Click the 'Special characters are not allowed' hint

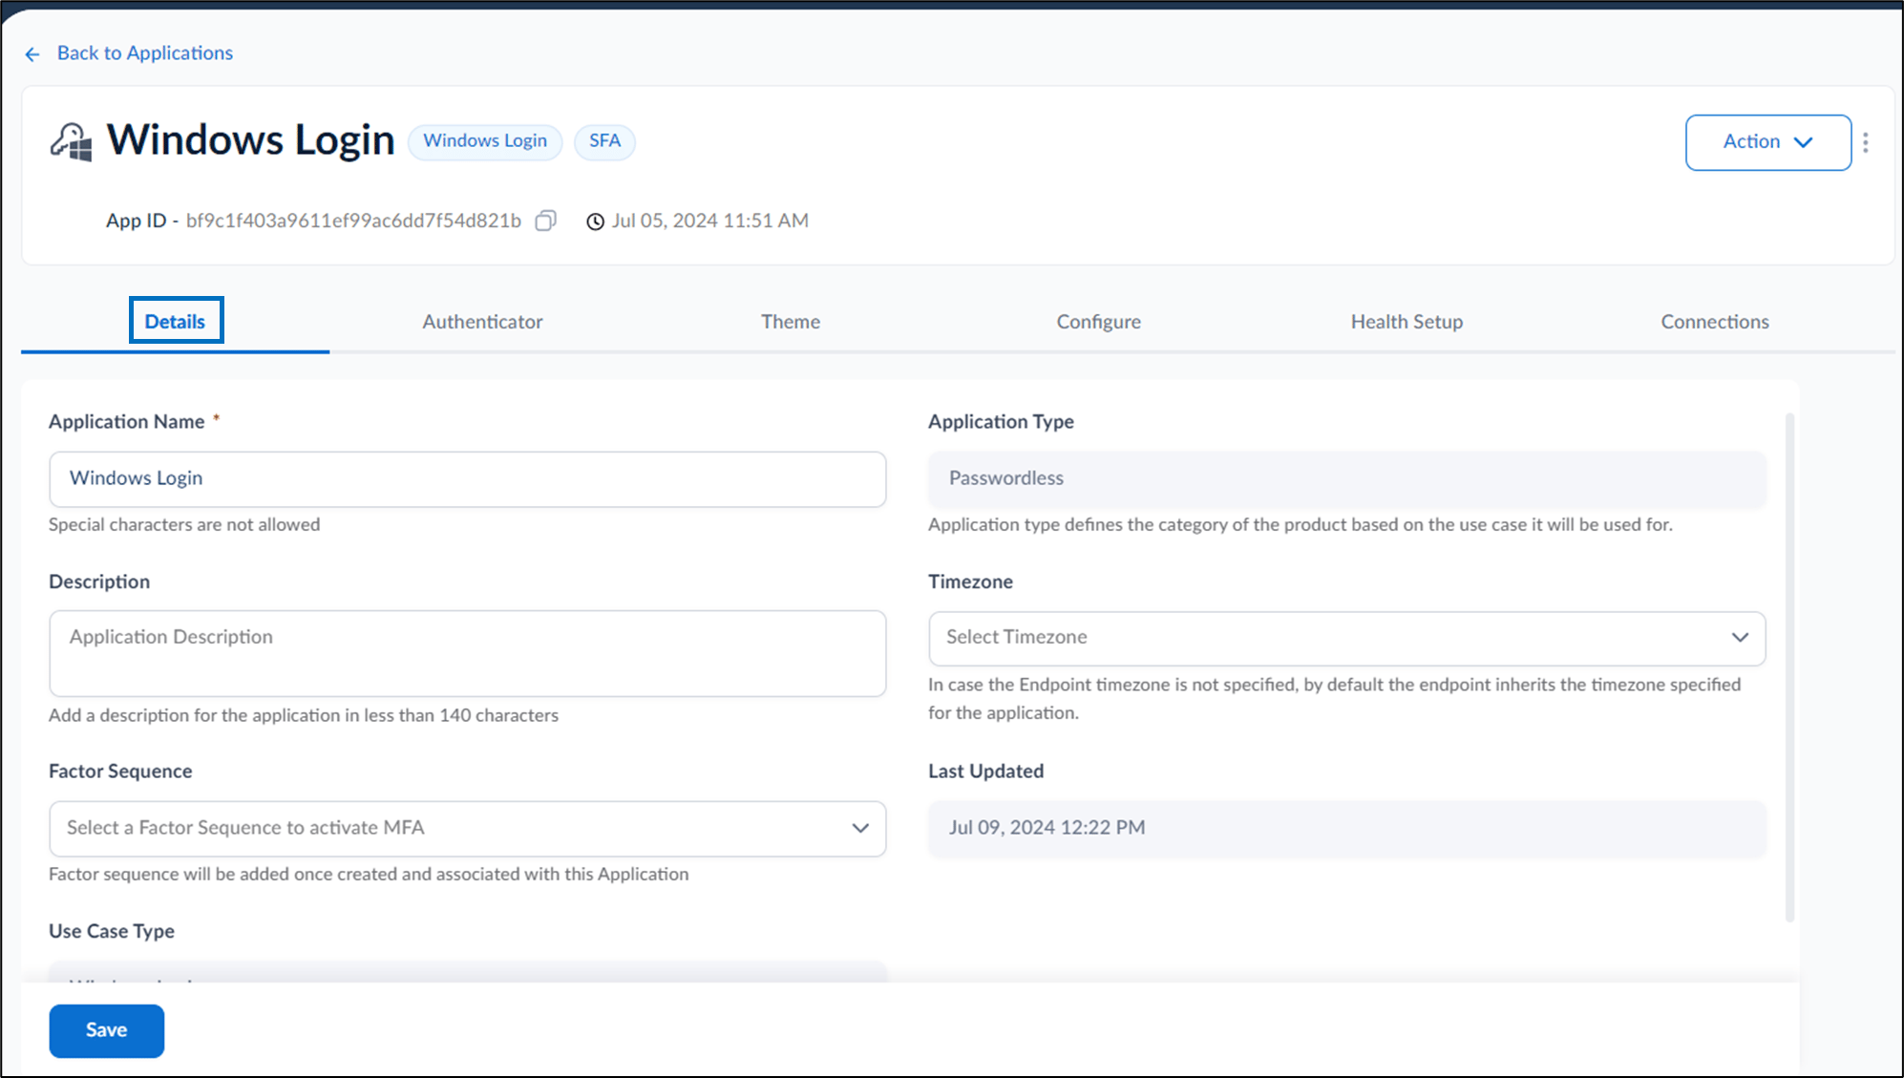point(184,524)
